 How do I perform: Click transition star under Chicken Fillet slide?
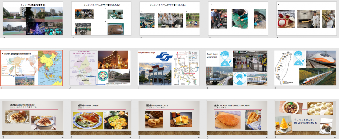(x=267, y=137)
